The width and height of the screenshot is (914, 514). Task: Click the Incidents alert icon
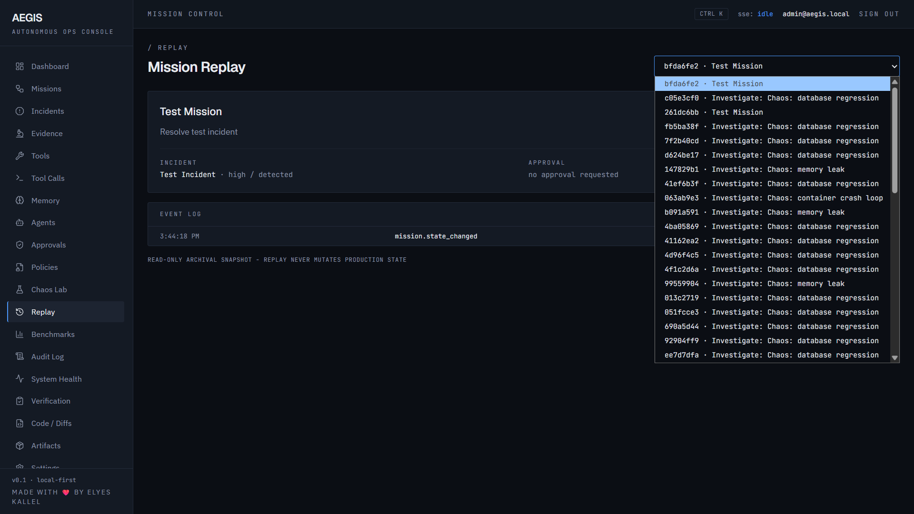click(20, 111)
